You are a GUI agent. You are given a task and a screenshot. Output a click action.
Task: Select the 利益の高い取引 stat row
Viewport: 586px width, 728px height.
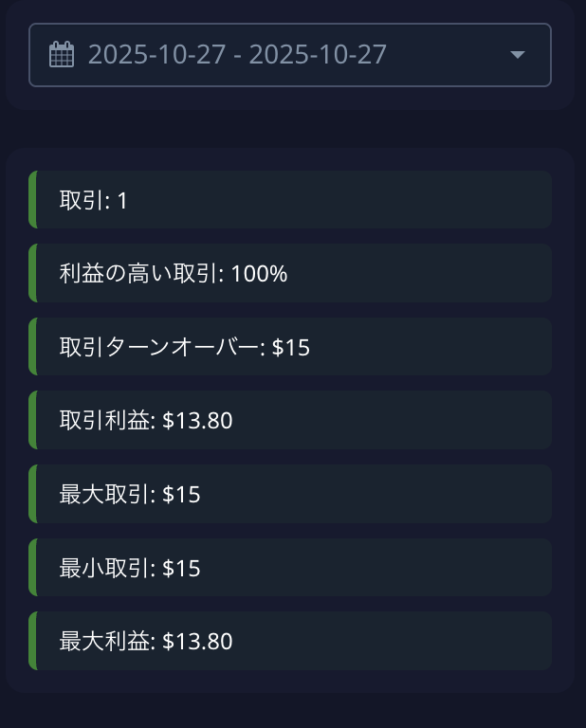pos(290,273)
